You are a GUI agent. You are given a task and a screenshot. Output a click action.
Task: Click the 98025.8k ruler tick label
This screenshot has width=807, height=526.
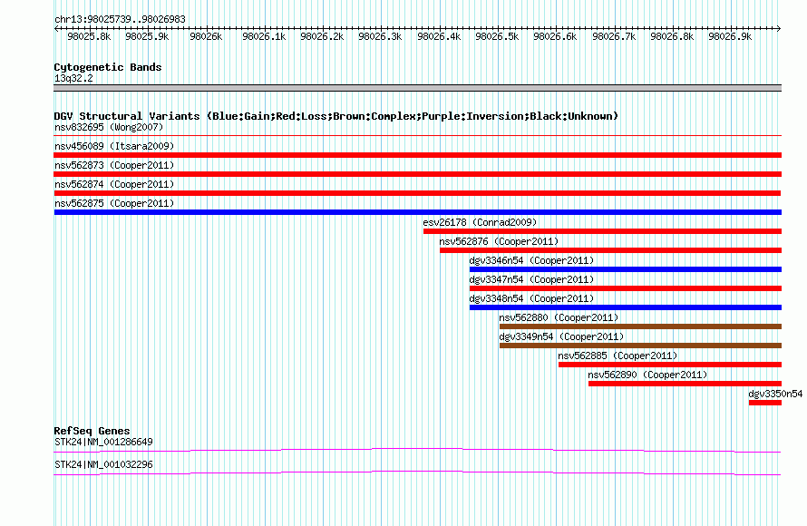89,36
